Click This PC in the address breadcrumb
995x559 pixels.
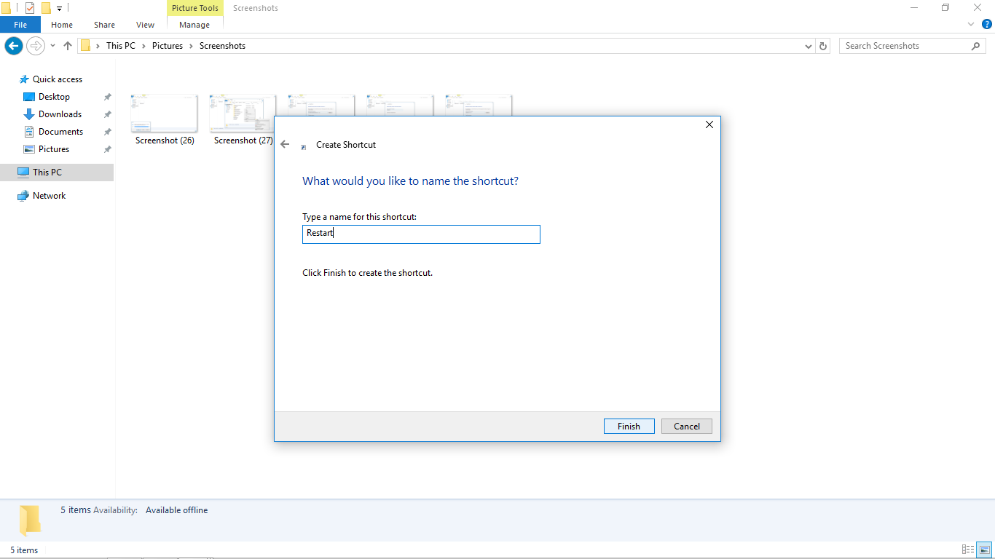(121, 46)
